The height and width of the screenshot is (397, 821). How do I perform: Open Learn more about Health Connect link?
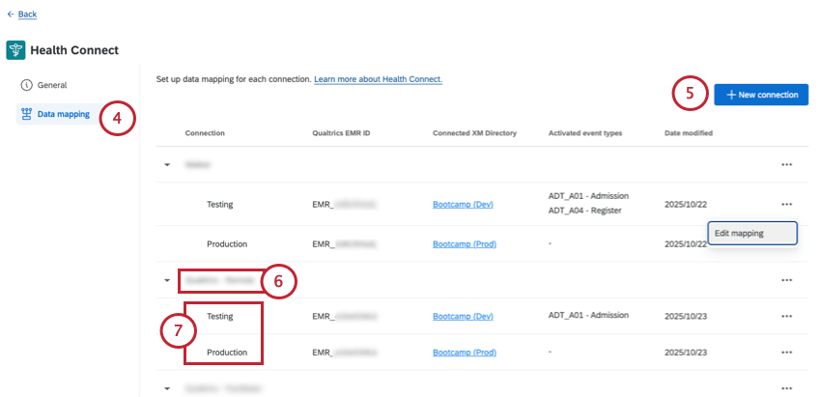[x=378, y=78]
